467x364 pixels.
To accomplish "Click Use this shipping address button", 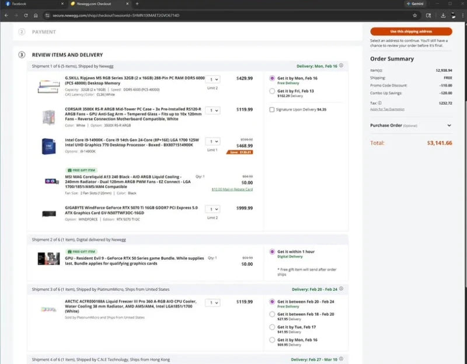I will (411, 32).
